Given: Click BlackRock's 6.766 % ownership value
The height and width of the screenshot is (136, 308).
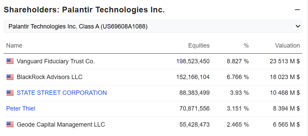Looking at the screenshot, I should coord(238,77).
